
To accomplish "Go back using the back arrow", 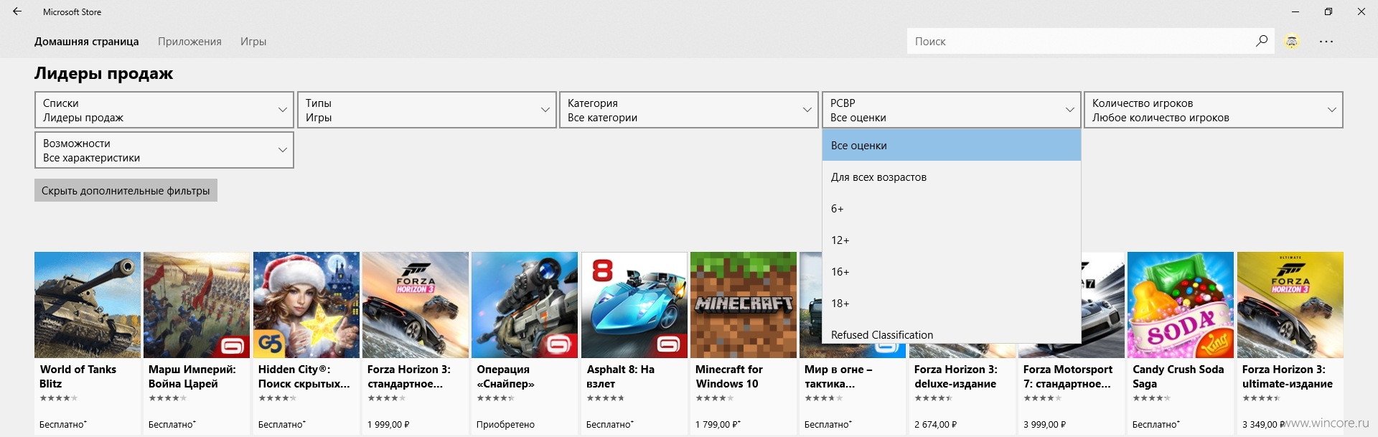I will point(17,11).
